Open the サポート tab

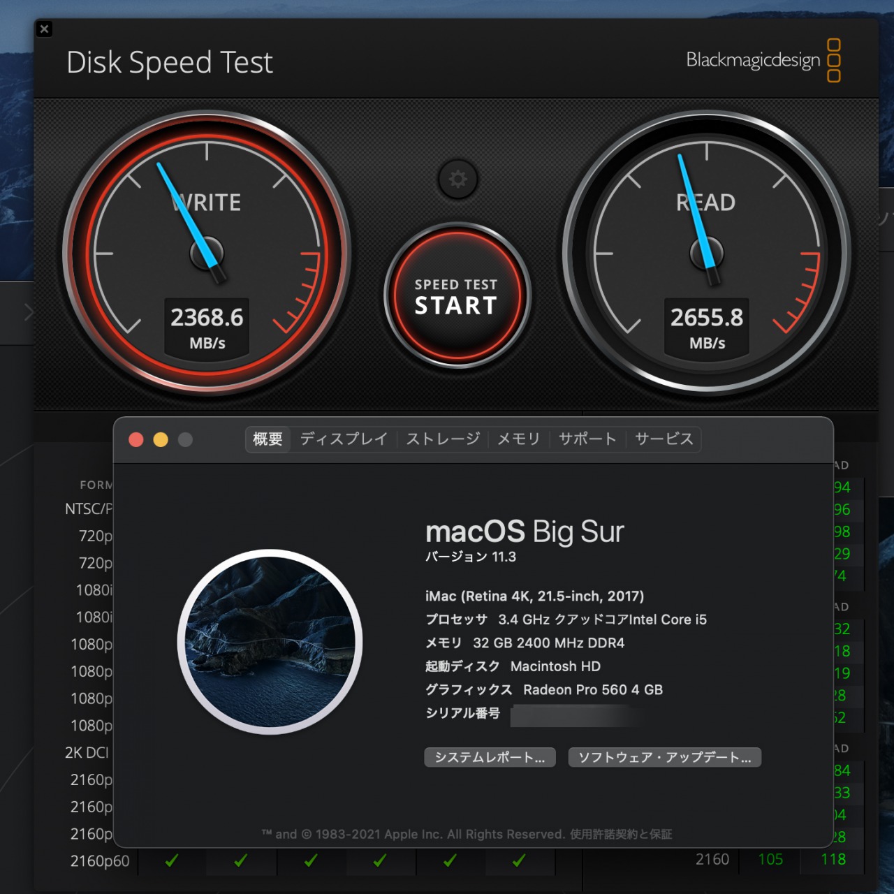(x=587, y=439)
